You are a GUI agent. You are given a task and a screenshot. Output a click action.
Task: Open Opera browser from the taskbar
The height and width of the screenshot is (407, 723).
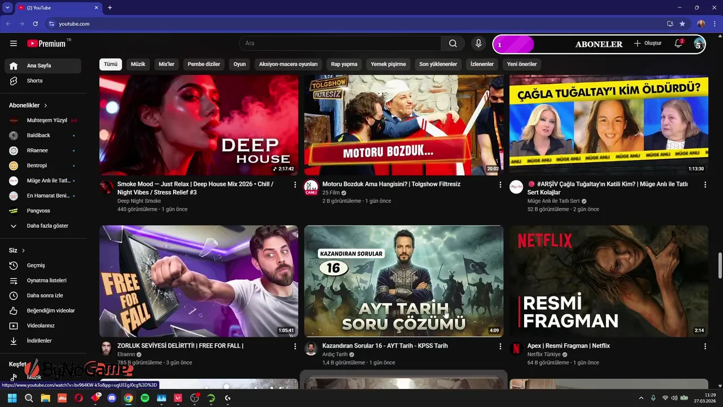(x=79, y=398)
